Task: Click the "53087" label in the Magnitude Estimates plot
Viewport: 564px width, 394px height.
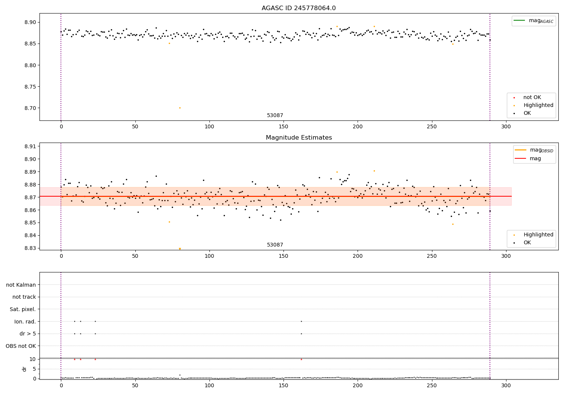Action: 275,245
